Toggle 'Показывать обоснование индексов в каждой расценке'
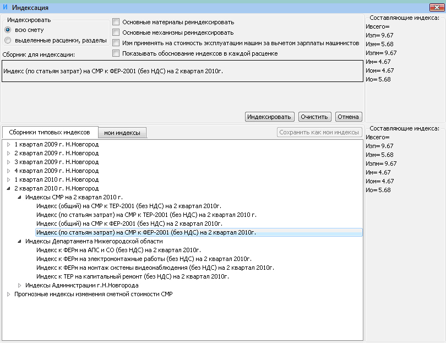This screenshot has height=343, width=446. click(116, 53)
